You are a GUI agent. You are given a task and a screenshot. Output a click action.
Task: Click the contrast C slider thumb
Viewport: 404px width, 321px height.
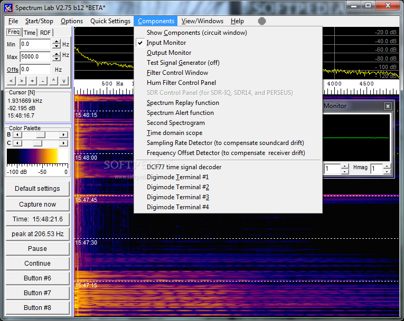click(x=37, y=143)
